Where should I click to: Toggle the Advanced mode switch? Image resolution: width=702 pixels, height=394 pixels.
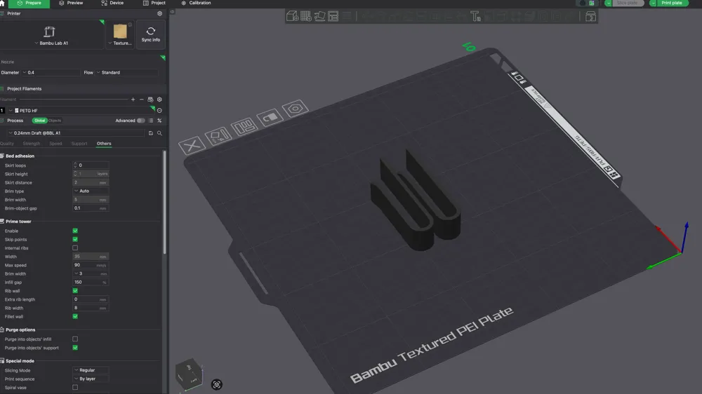click(141, 121)
